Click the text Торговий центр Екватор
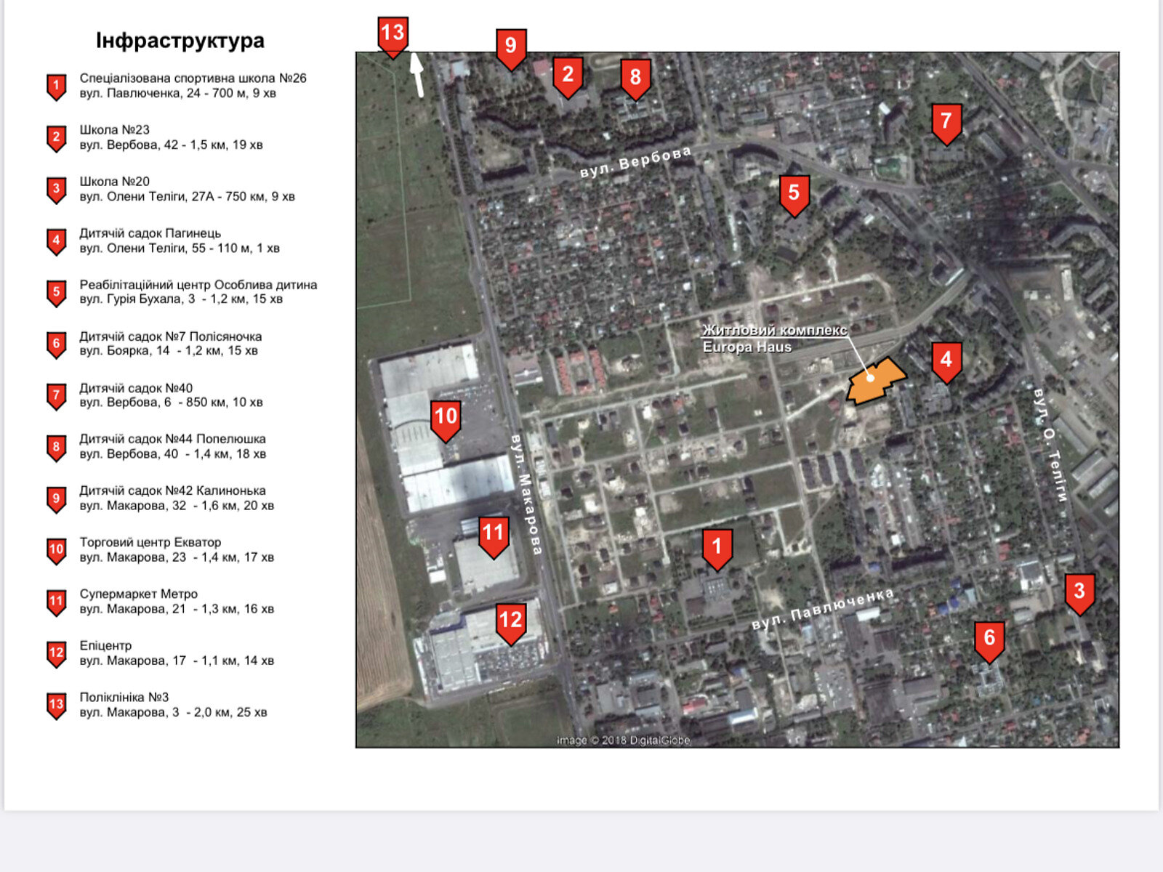The height and width of the screenshot is (872, 1163). pyautogui.click(x=150, y=542)
